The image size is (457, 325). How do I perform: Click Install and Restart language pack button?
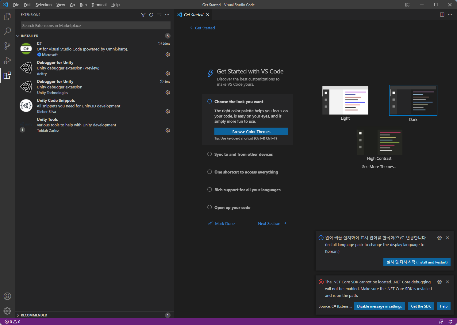click(417, 262)
